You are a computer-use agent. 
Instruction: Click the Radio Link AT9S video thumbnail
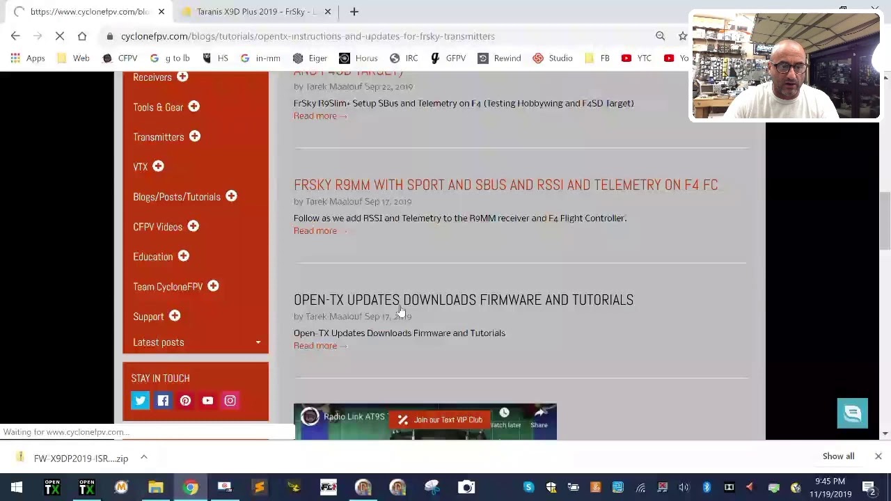[x=425, y=422]
